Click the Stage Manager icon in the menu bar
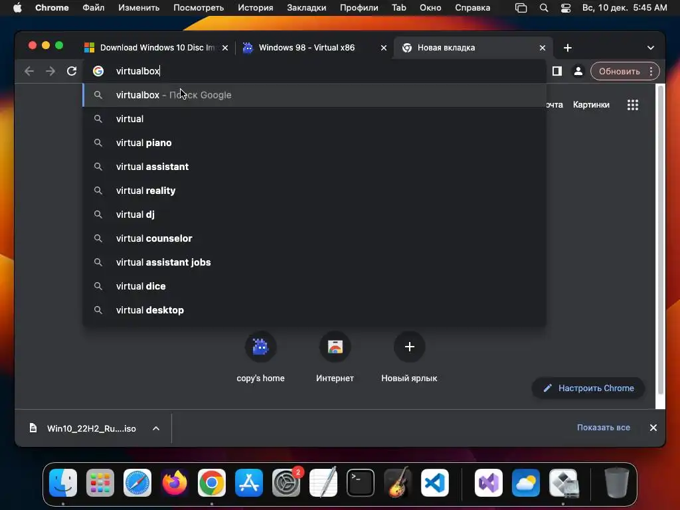This screenshot has height=510, width=680. pos(521,8)
